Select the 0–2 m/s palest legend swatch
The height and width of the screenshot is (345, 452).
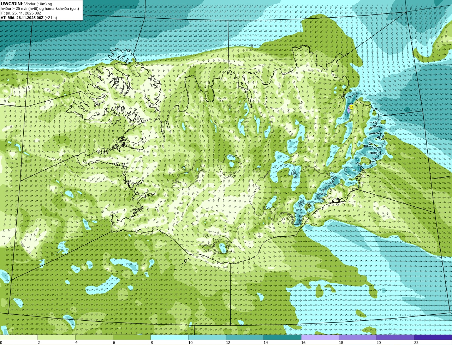coord(19,337)
